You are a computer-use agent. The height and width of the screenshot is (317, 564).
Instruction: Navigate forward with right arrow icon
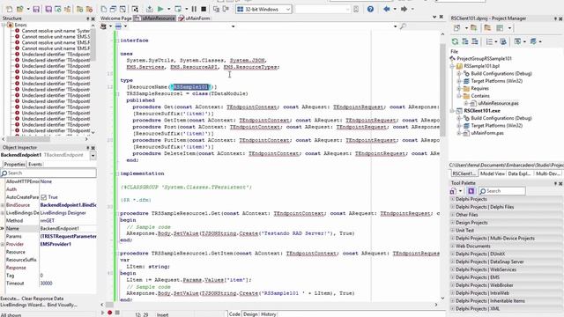pos(404,9)
